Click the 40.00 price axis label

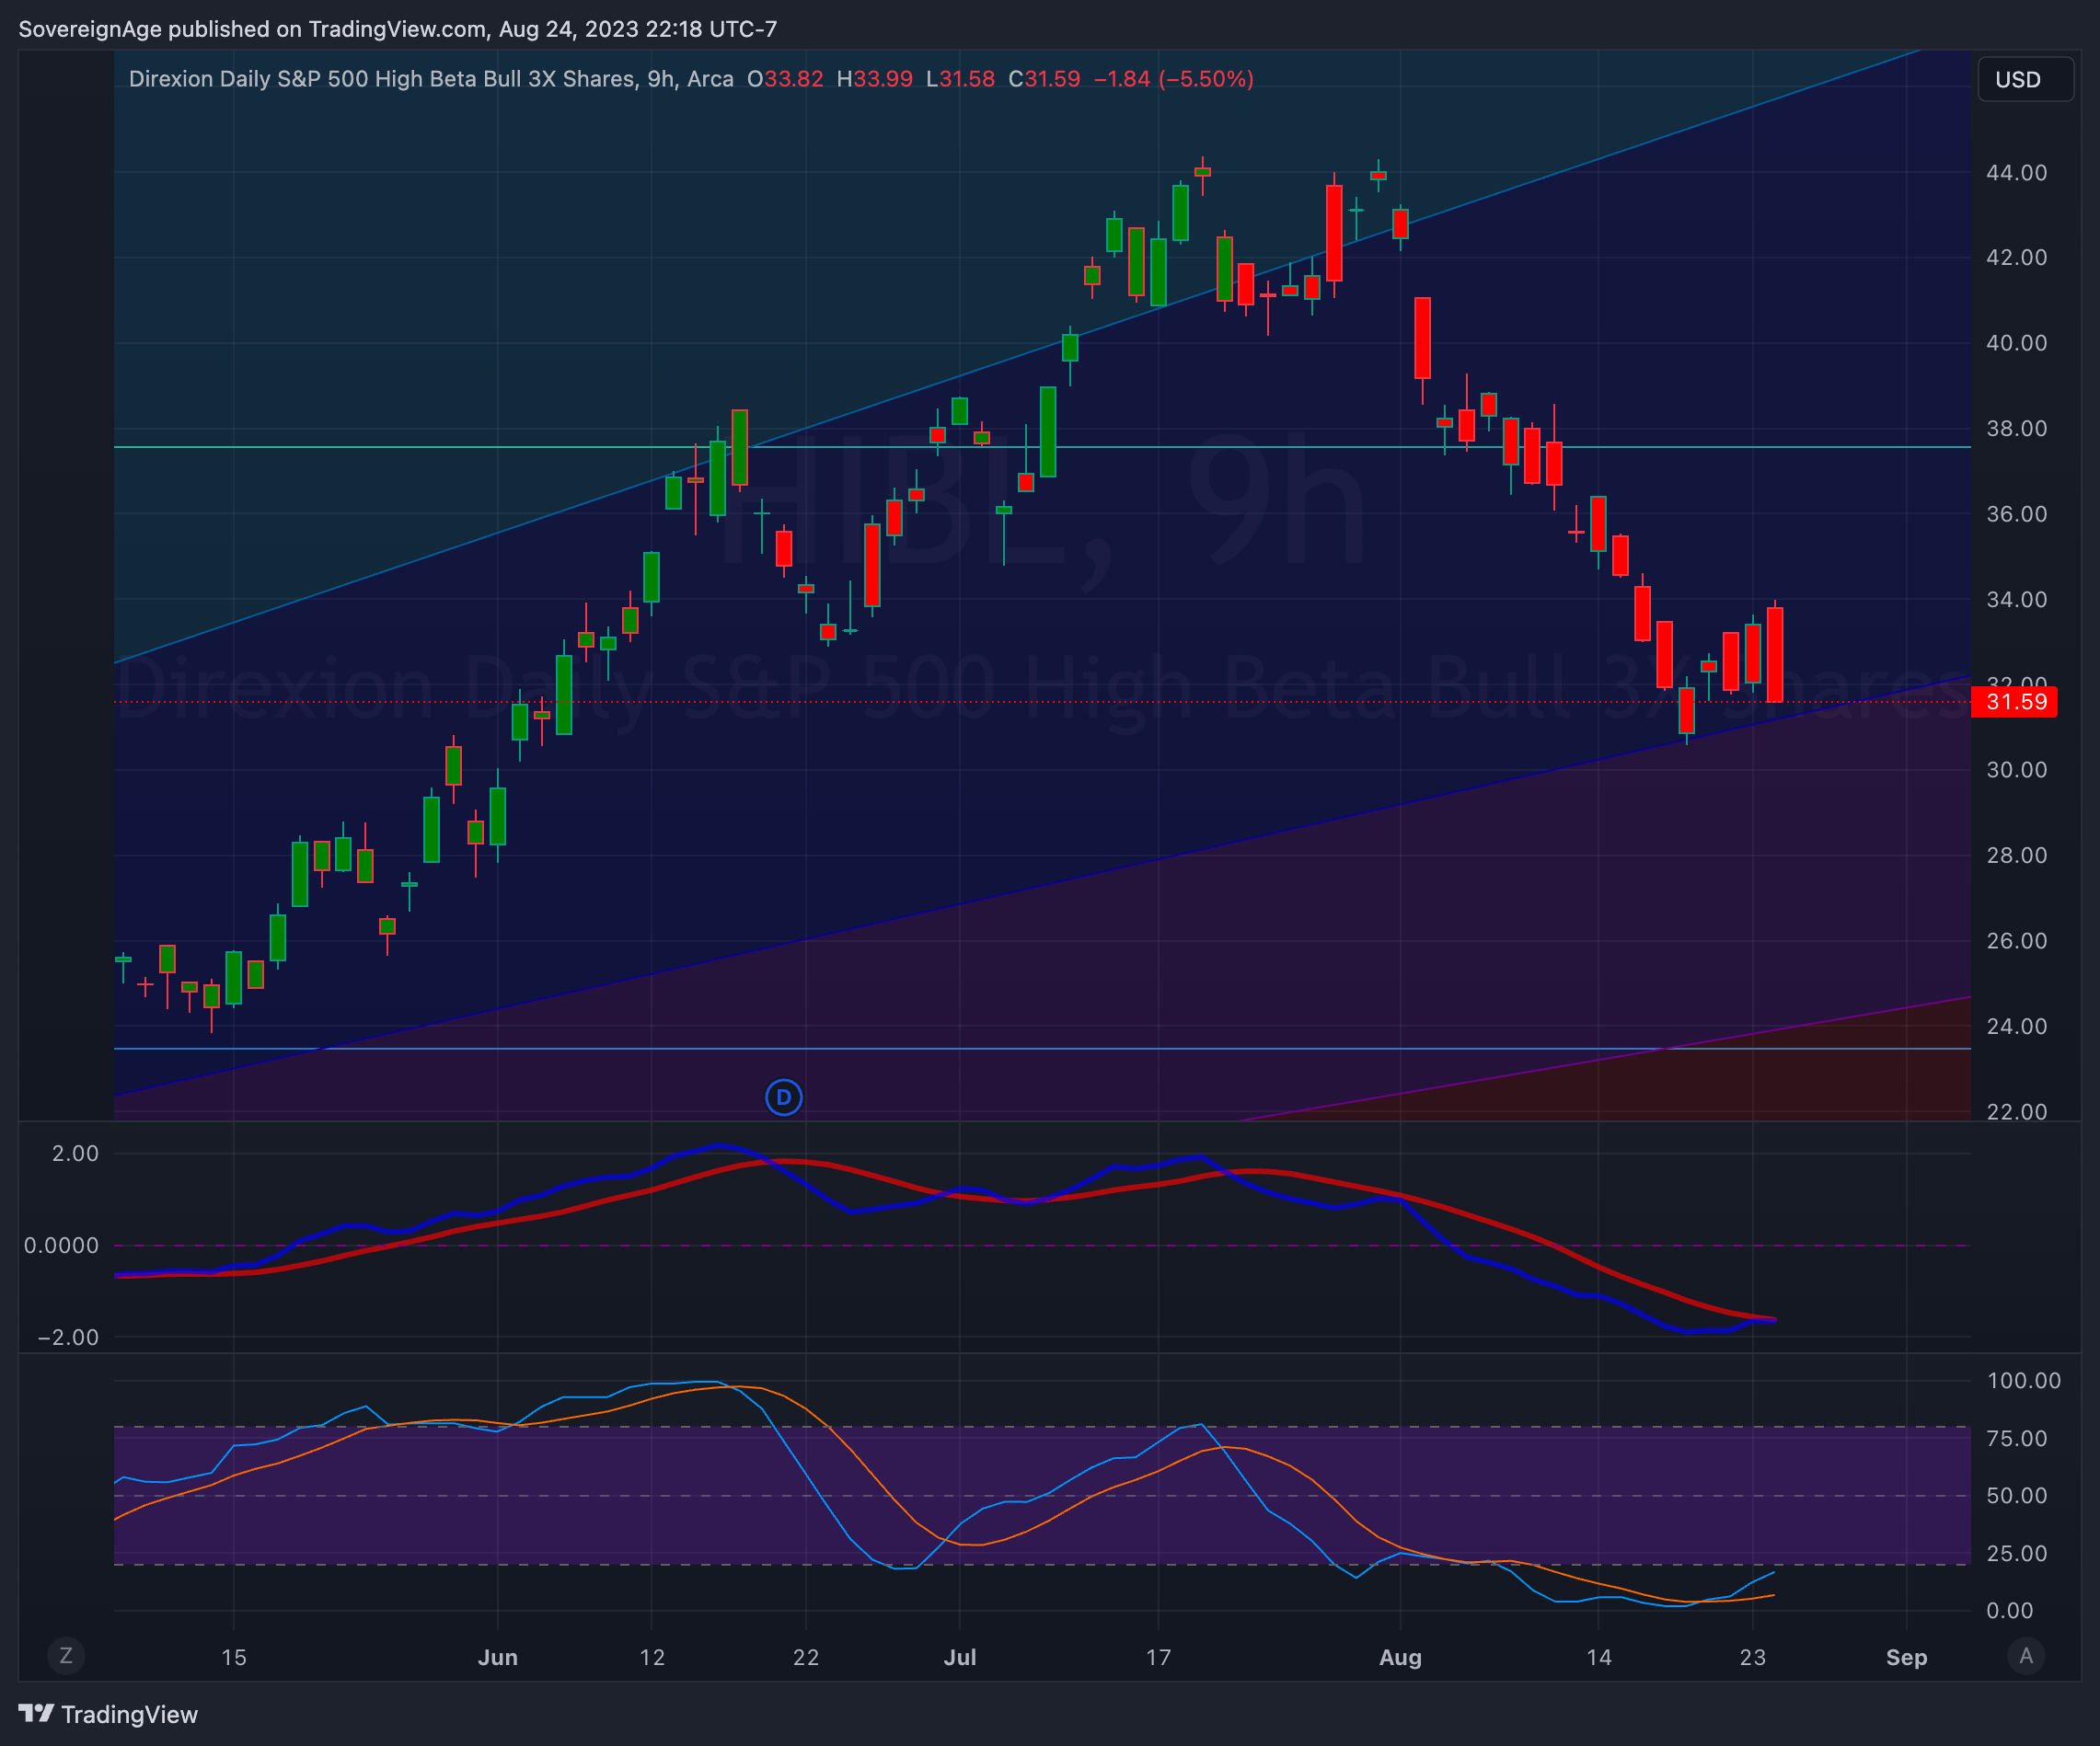2016,343
